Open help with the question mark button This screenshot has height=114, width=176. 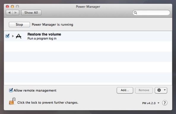165,103
